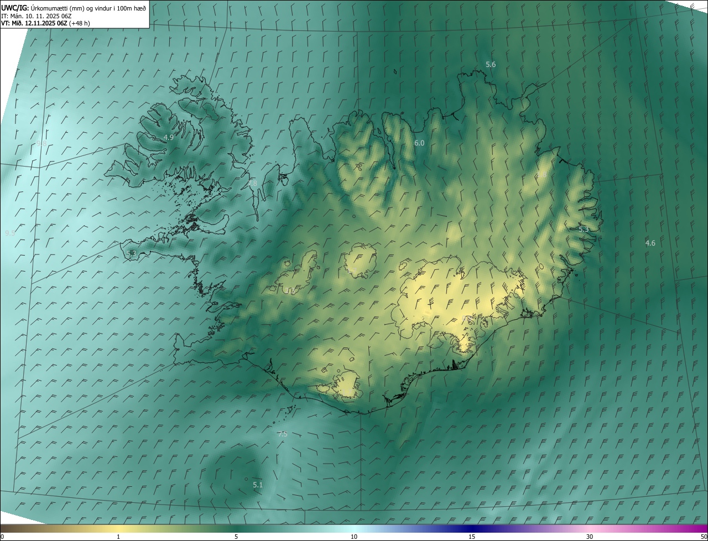Viewport: 708px width, 541px height.
Task: Click the 30 tick on the color scale
Action: point(590,537)
